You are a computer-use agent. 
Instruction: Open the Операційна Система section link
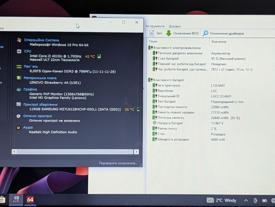[x=41, y=40]
